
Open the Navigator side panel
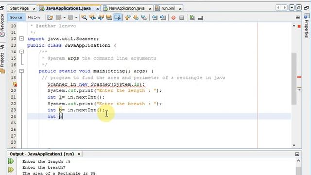pyautogui.click(x=2, y=25)
